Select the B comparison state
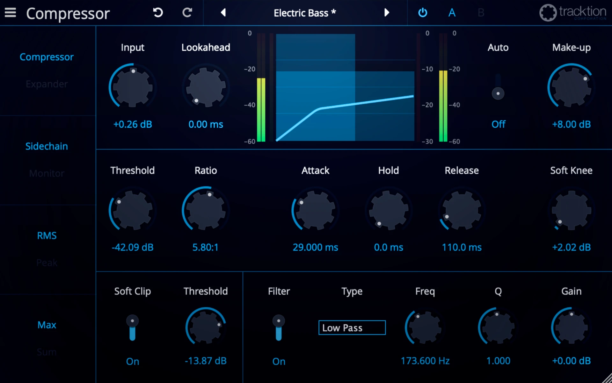The image size is (612, 383). click(x=481, y=12)
